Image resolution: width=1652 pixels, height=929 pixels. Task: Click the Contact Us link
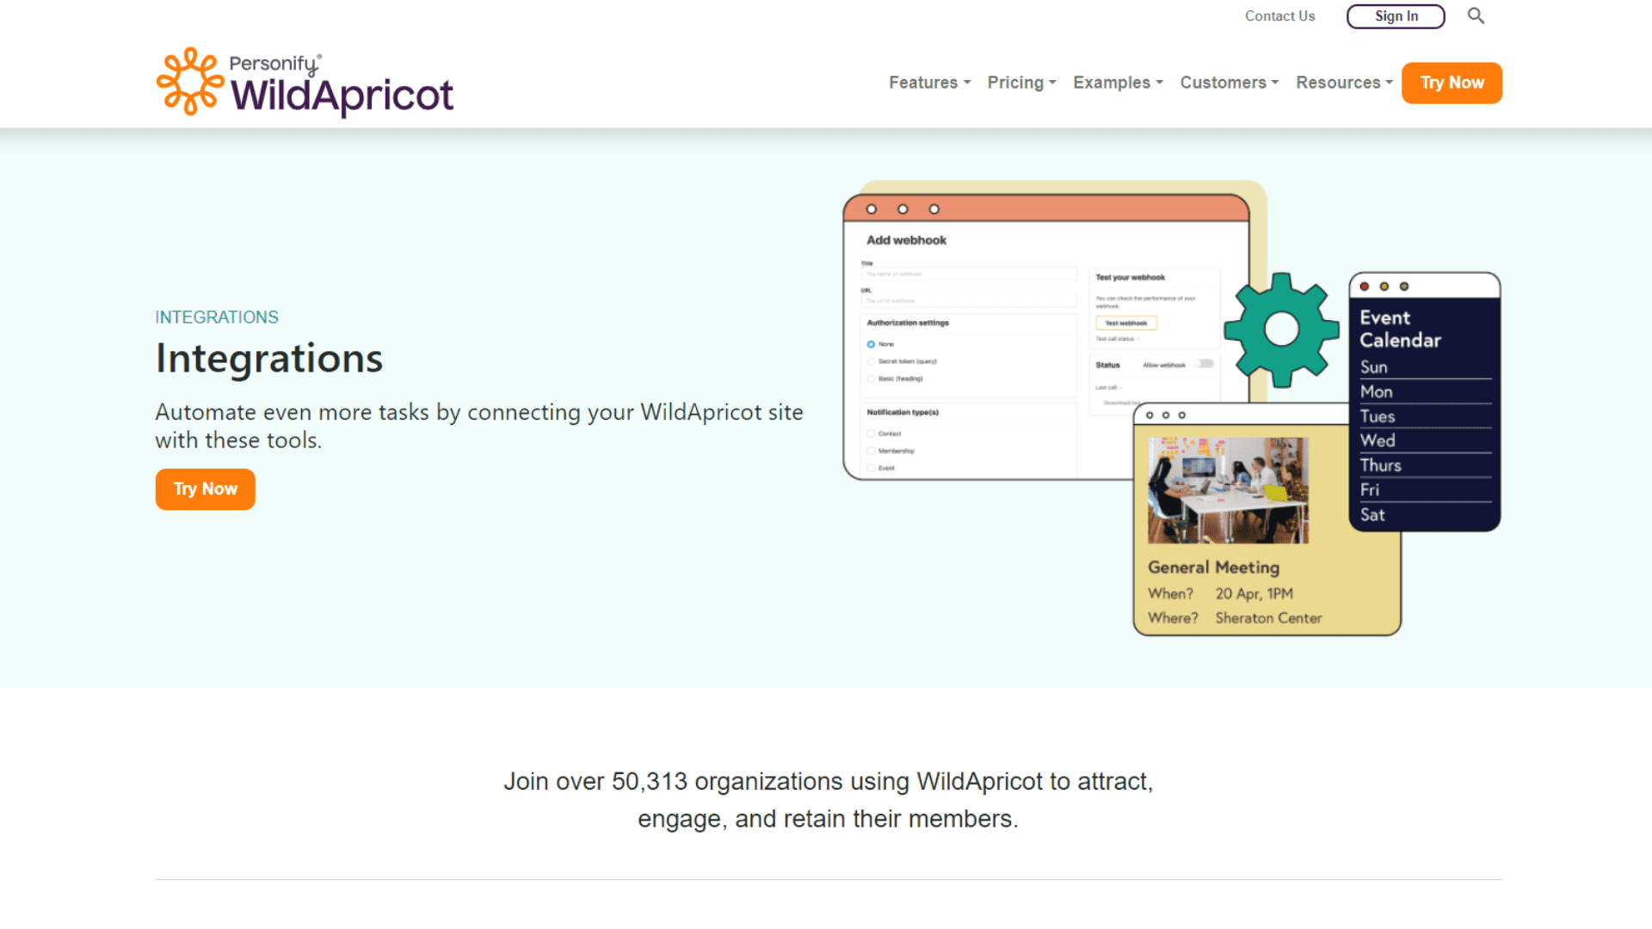pyautogui.click(x=1279, y=15)
